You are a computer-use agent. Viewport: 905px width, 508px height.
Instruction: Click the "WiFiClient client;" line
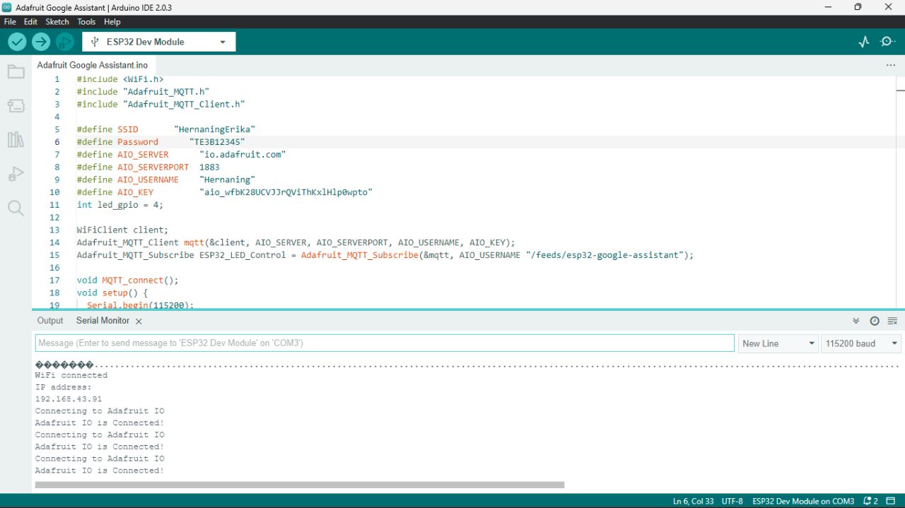click(123, 230)
